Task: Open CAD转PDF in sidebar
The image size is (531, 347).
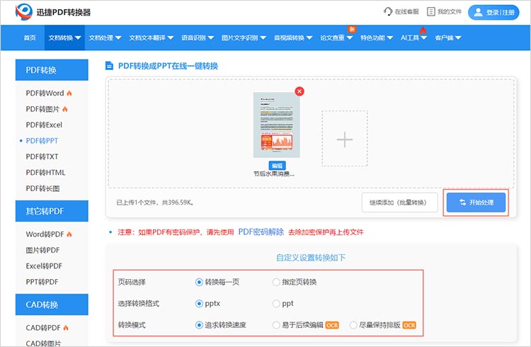Action: click(43, 328)
